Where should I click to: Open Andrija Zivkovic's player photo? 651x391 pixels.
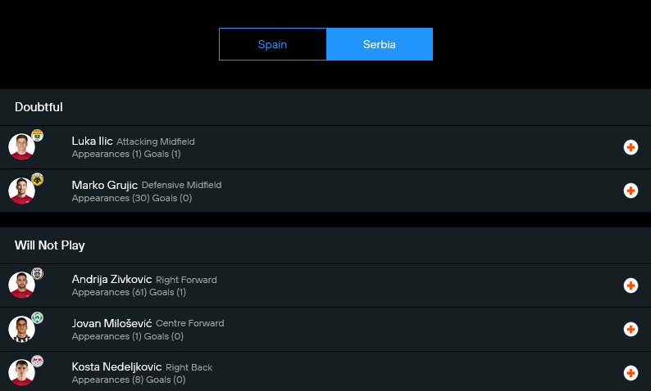pyautogui.click(x=21, y=285)
